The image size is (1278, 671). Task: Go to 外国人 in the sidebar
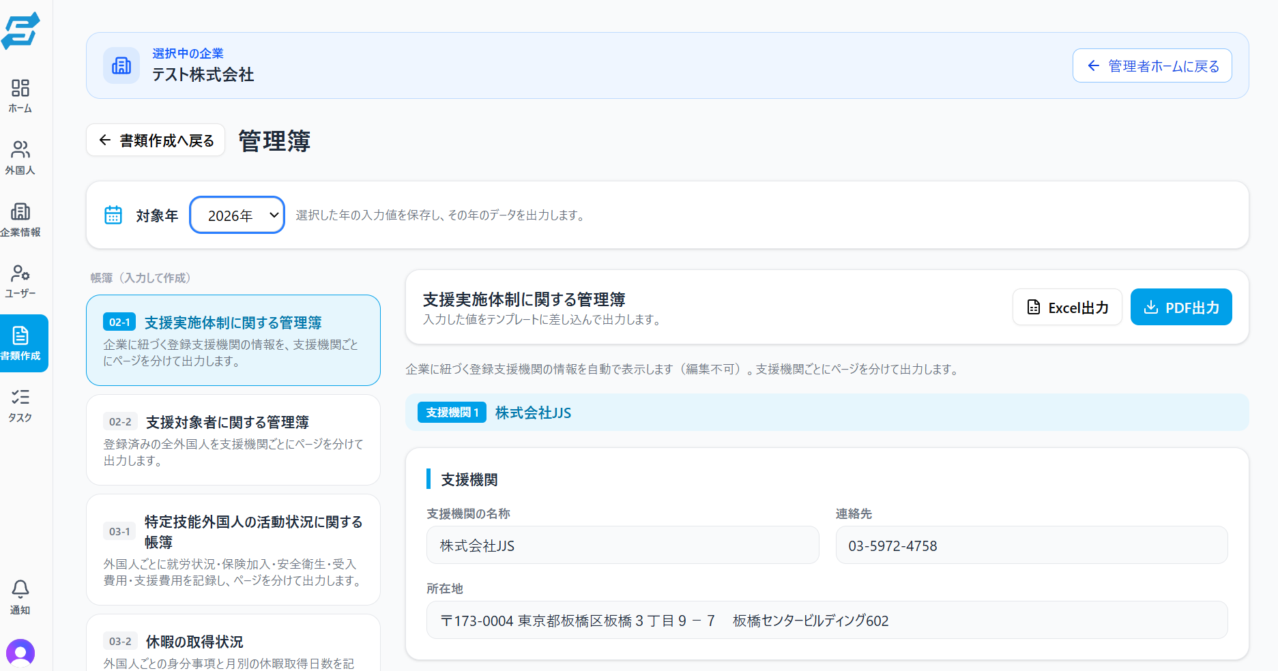coord(20,158)
